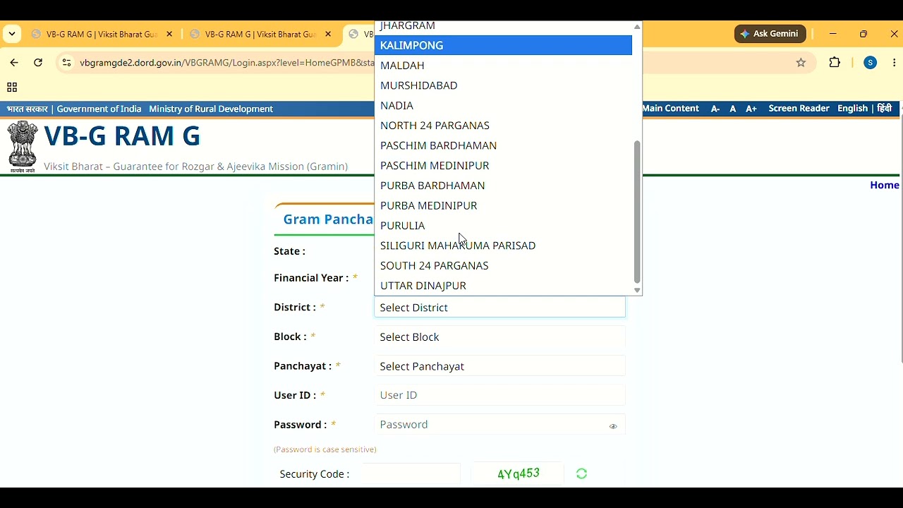Focus the Password field
903x508 pixels.
click(x=499, y=425)
